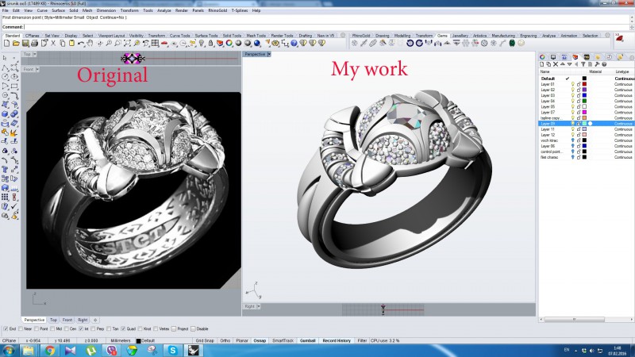Click the Save file icon

point(25,43)
